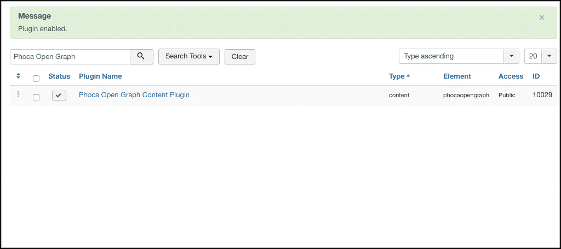Click the ordering sort arrows column icon

click(19, 76)
